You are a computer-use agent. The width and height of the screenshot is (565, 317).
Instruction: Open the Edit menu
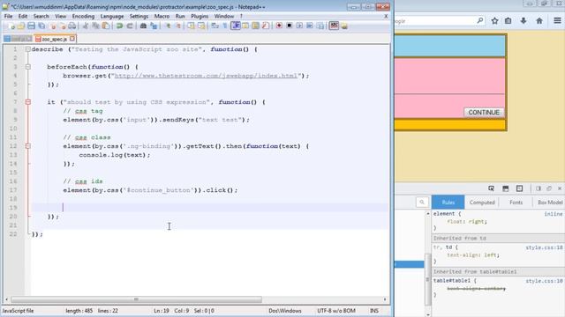coord(23,17)
